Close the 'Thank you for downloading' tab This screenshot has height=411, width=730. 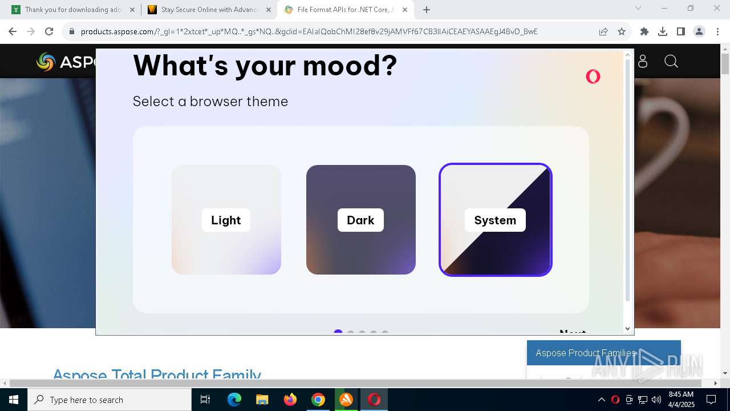click(x=132, y=10)
